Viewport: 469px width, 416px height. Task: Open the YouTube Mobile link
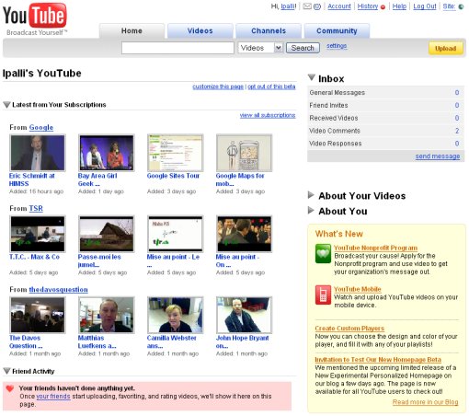(358, 289)
